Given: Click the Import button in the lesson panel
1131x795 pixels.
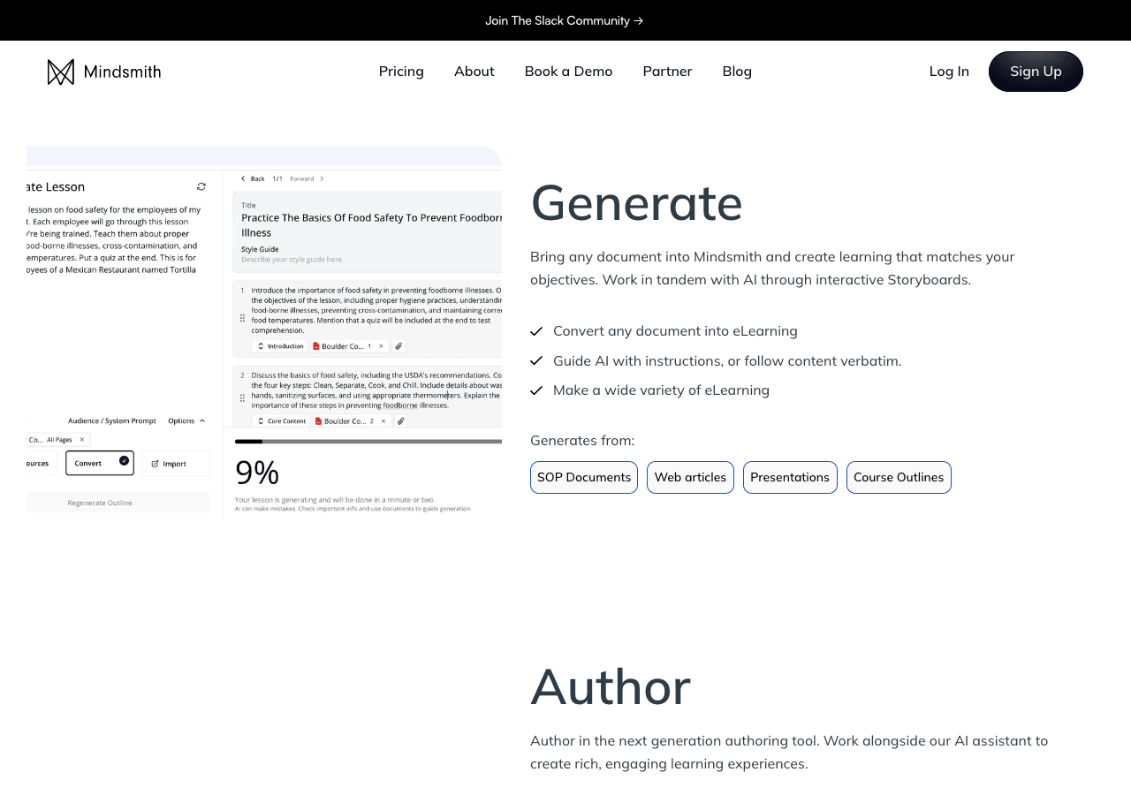Looking at the screenshot, I should (x=176, y=463).
